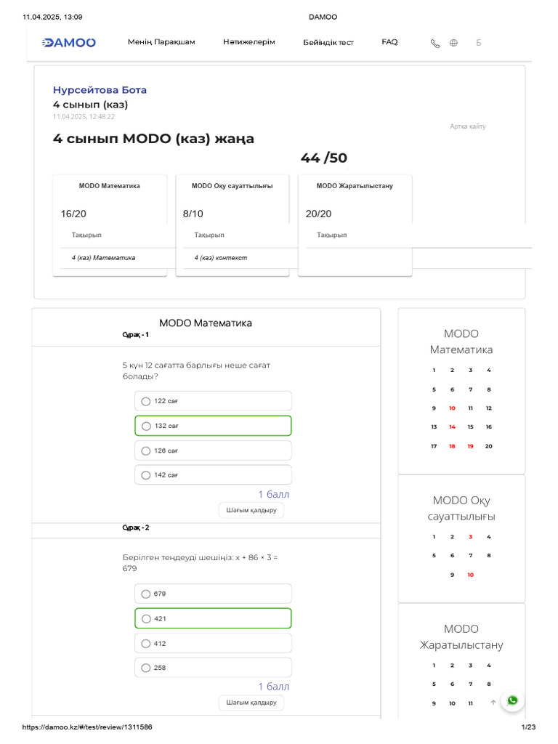
Task: Open the MODO Жаратылыстану score card
Action: coord(355,225)
